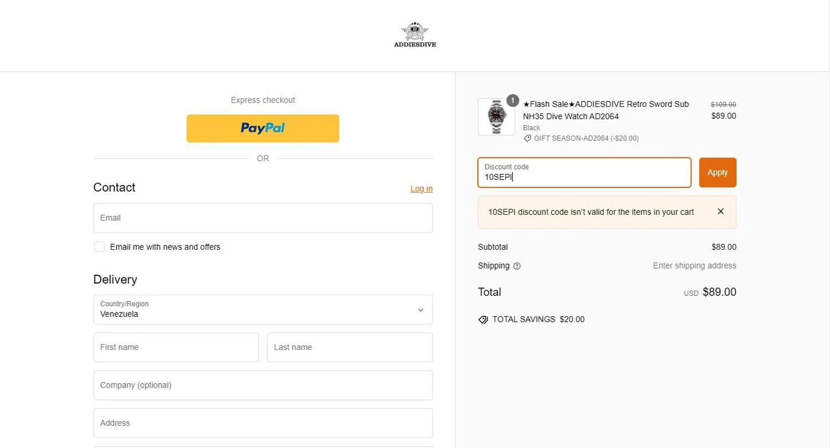Click the Total amount $89.00
Viewport: 830px width, 448px height.
[719, 292]
